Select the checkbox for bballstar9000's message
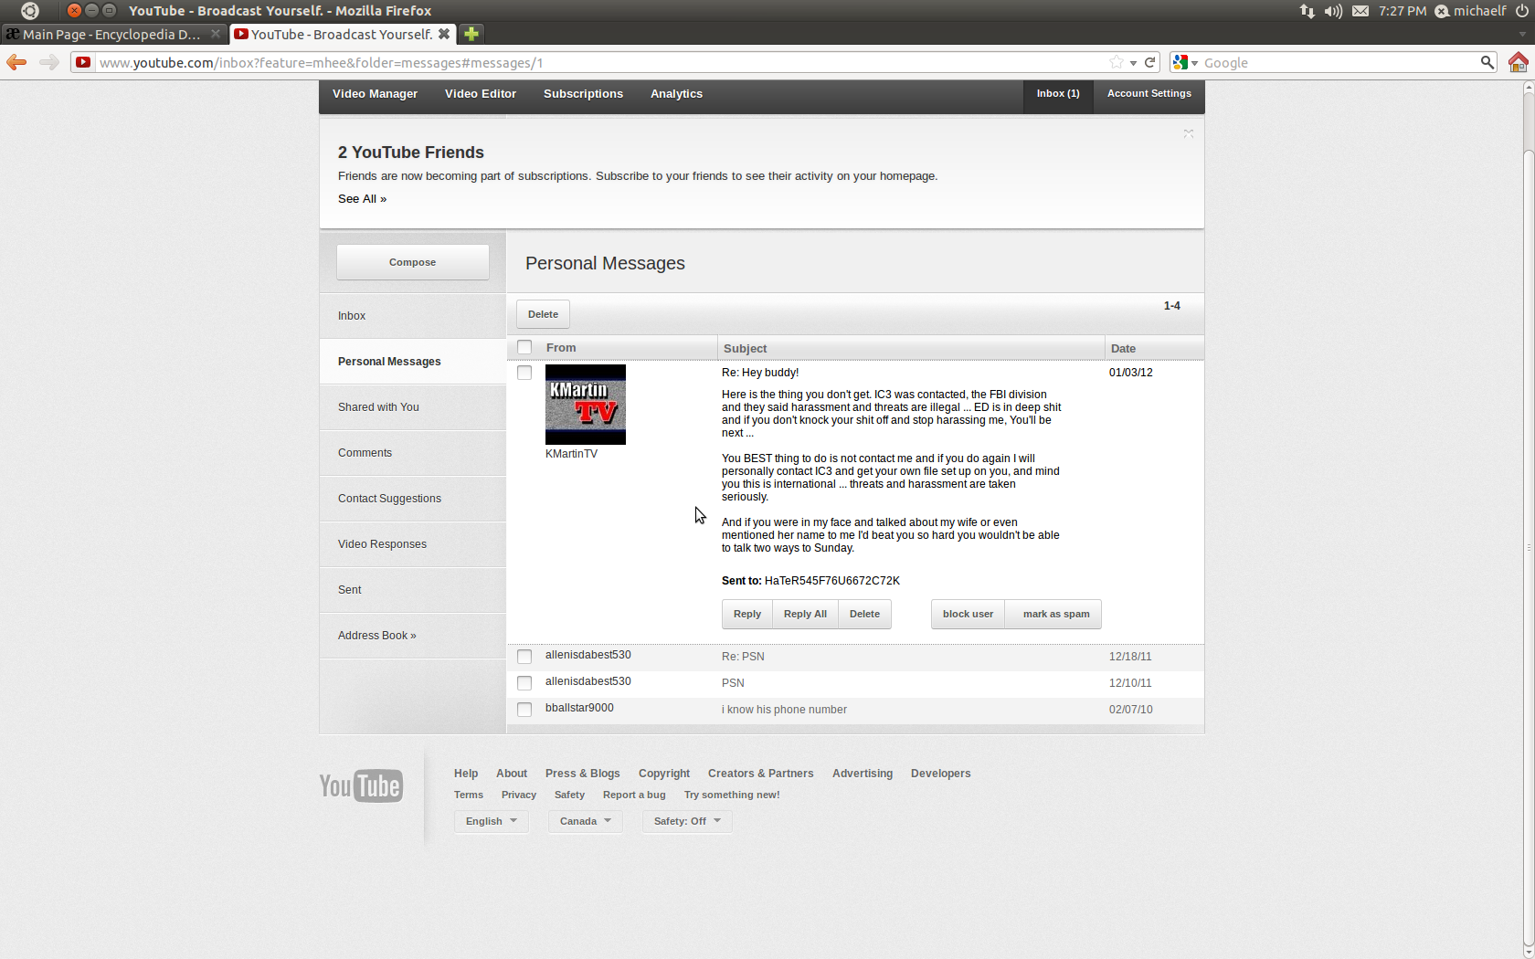 pos(524,709)
